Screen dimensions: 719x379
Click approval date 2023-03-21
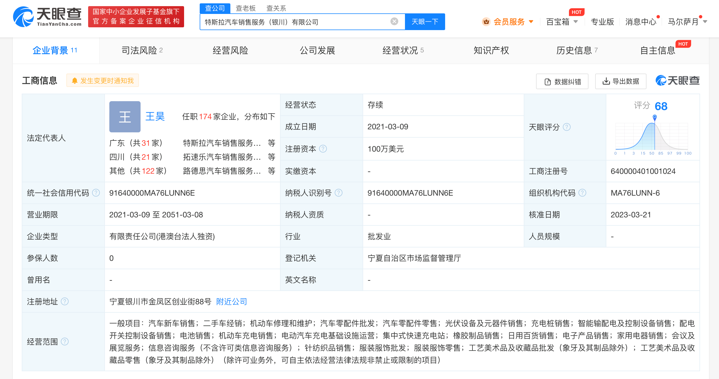click(x=631, y=215)
